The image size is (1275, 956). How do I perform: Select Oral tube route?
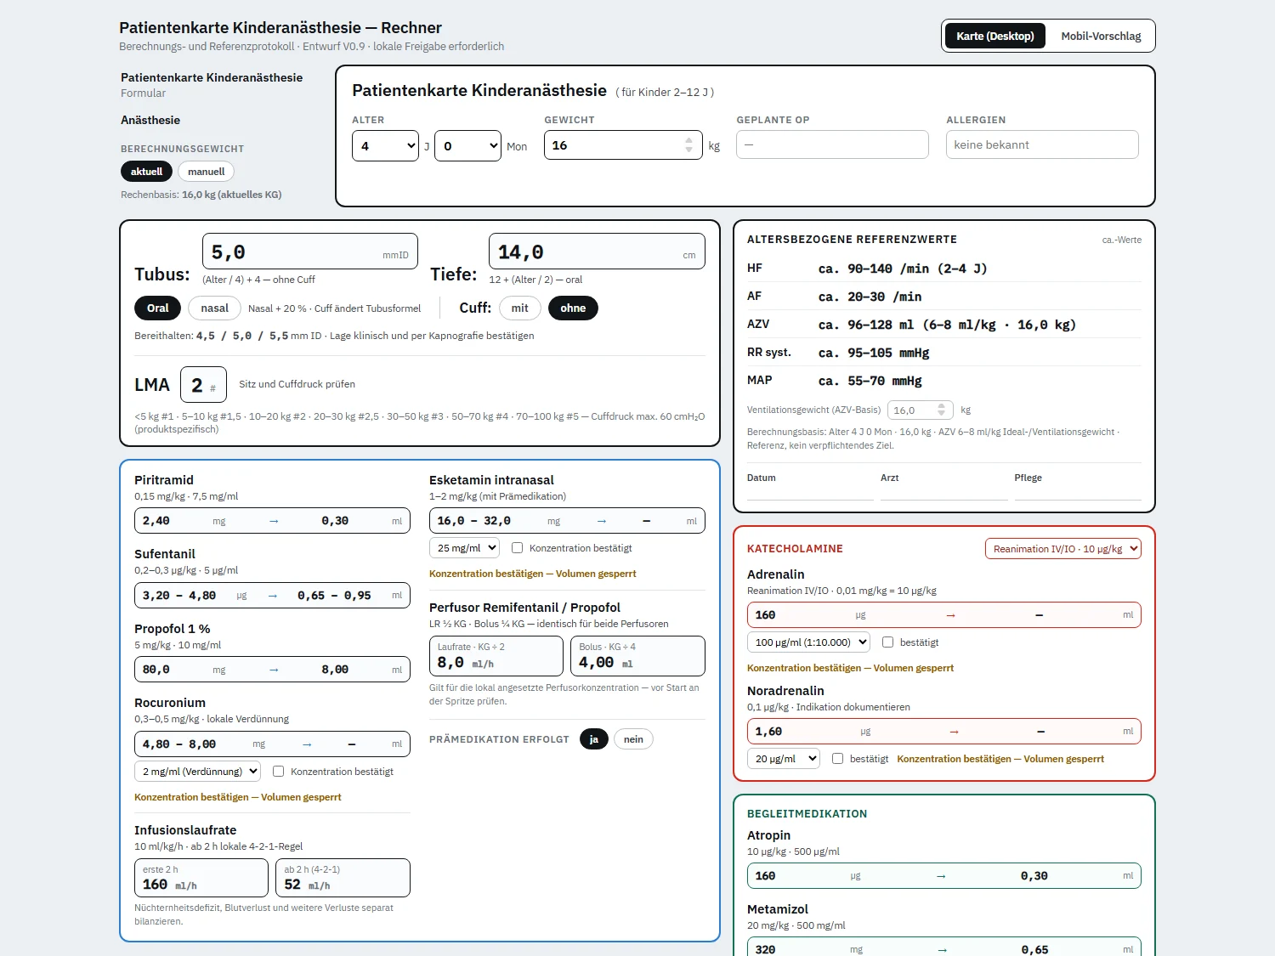tap(157, 308)
